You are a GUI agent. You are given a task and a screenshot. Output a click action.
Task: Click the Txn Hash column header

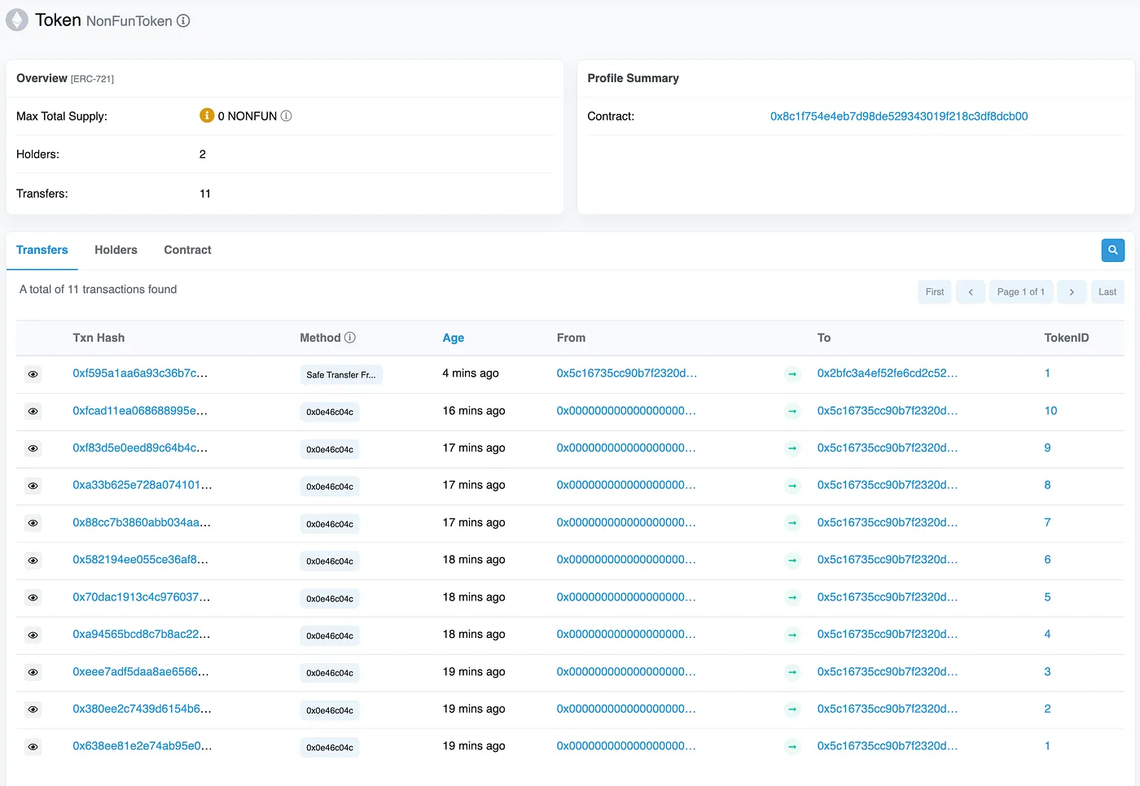(99, 338)
